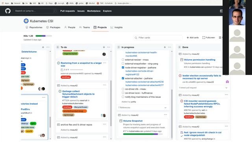Open options for CSI mounter second-guesses card

(226, 95)
